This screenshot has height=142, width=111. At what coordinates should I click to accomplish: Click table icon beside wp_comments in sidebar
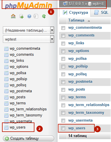click(6, 55)
